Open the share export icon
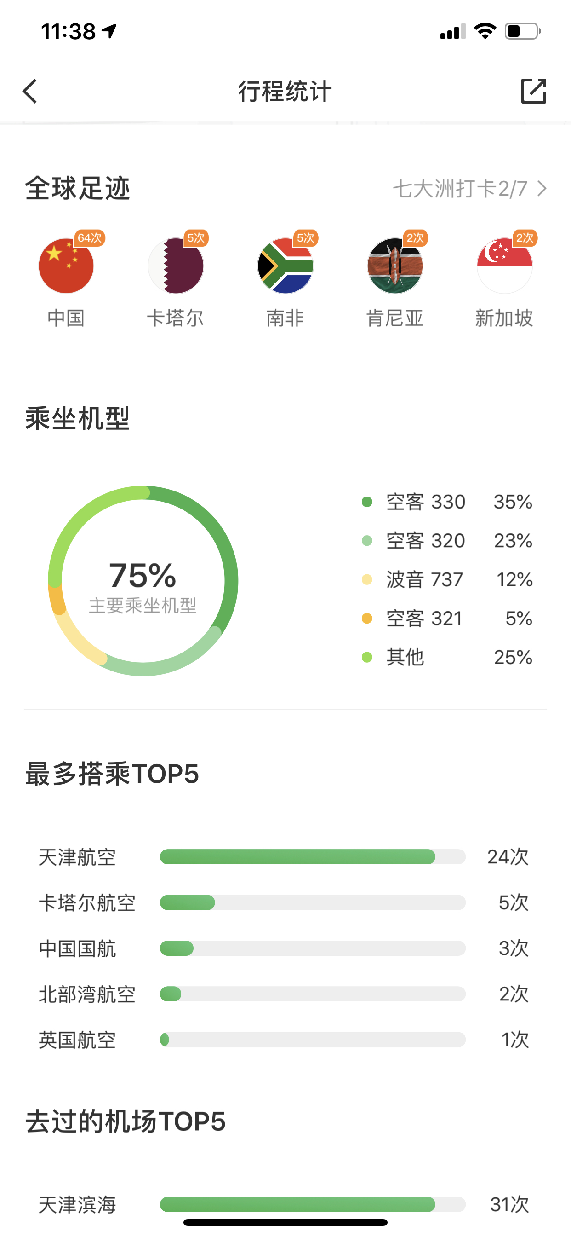 pyautogui.click(x=534, y=91)
